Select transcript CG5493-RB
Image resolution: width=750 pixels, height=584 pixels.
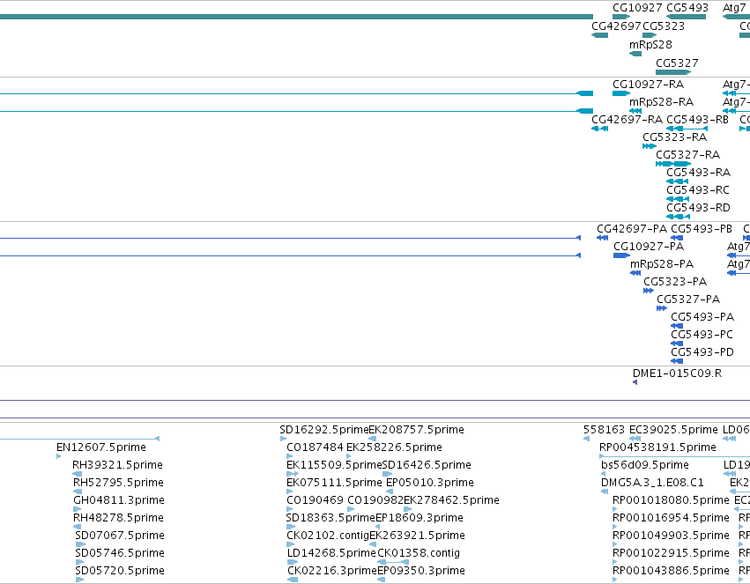pyautogui.click(x=687, y=129)
